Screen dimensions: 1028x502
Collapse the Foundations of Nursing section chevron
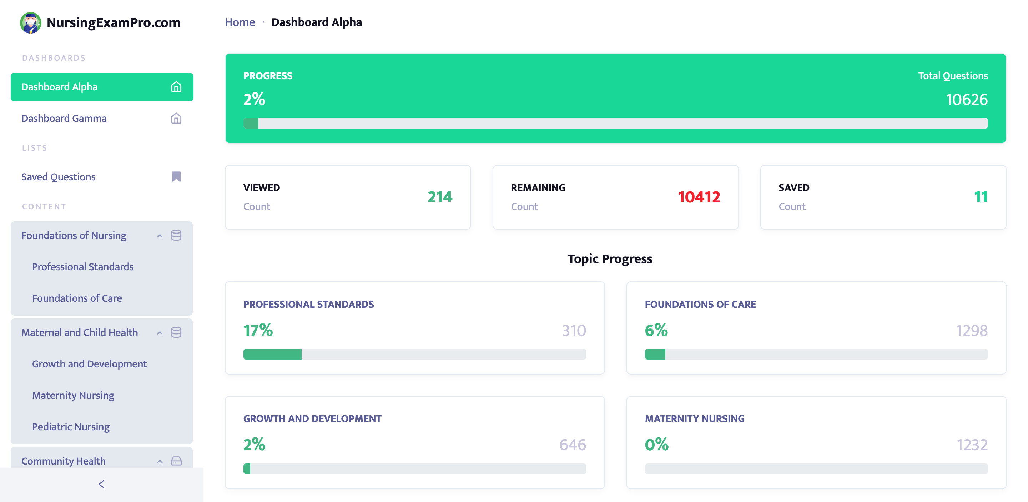pos(160,236)
